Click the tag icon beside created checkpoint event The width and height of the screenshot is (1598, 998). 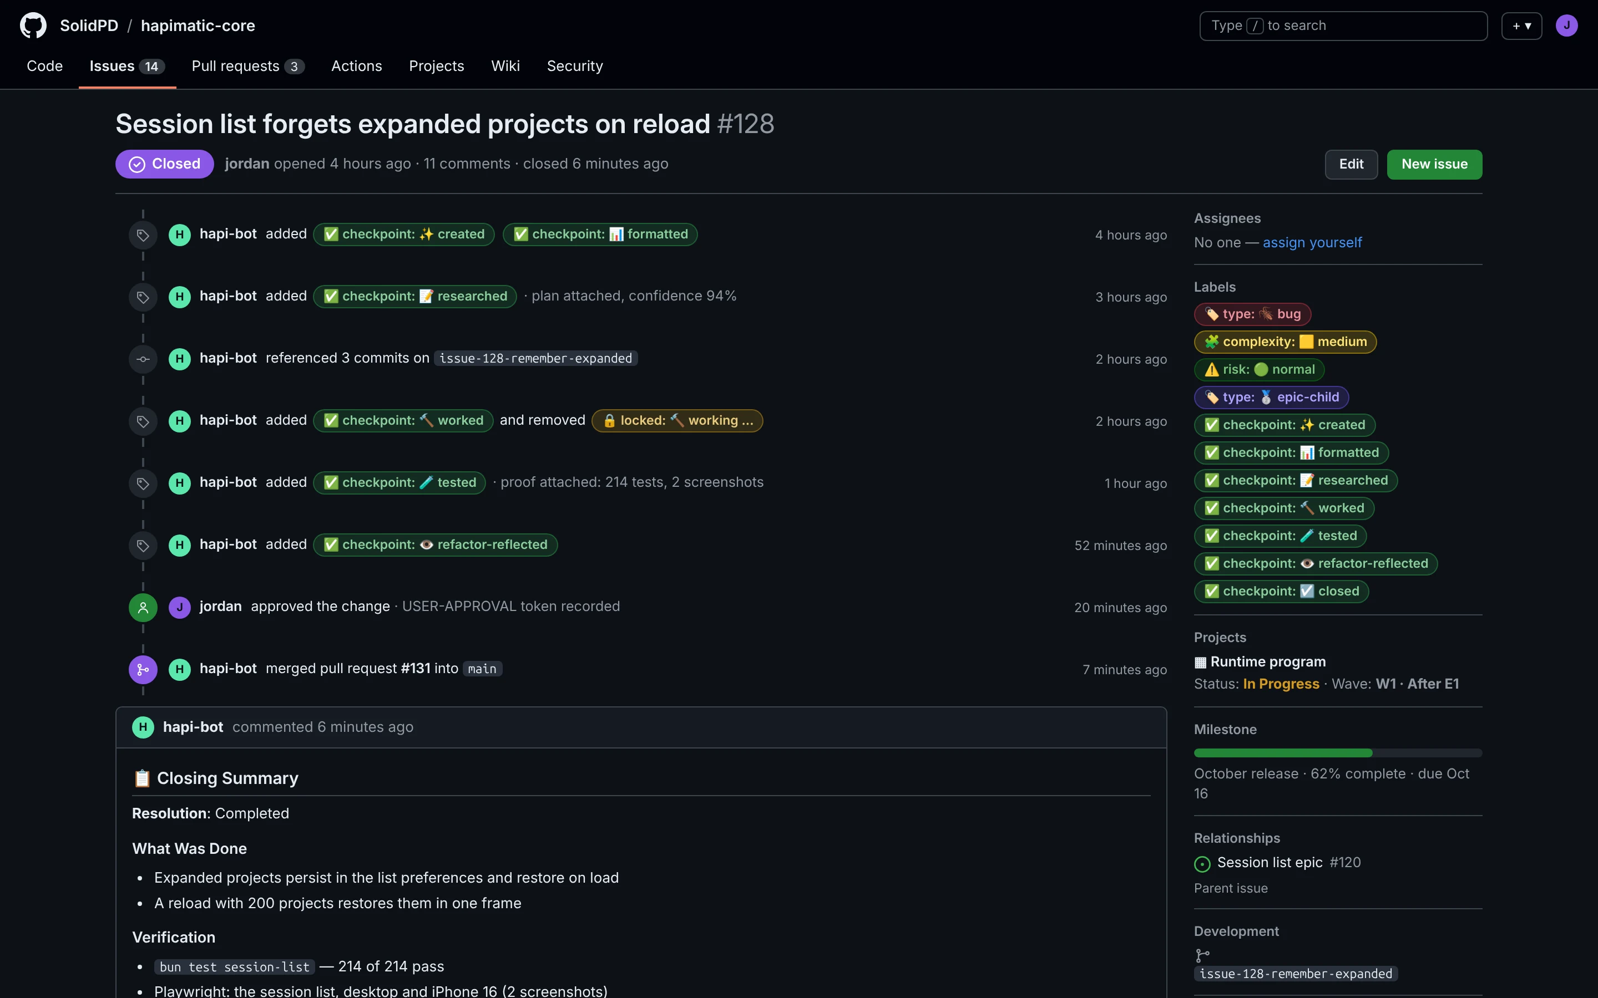point(143,235)
